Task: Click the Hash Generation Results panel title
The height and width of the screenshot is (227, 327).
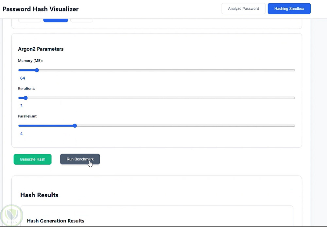Action: coord(56,221)
